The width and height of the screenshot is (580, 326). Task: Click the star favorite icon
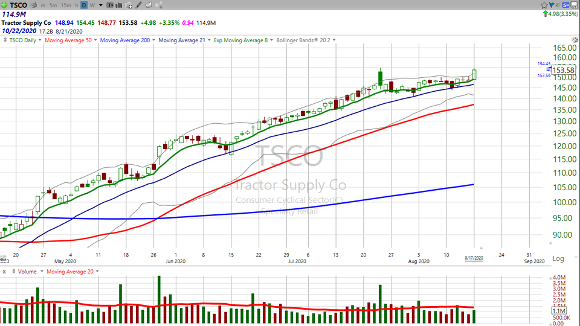click(x=545, y=5)
